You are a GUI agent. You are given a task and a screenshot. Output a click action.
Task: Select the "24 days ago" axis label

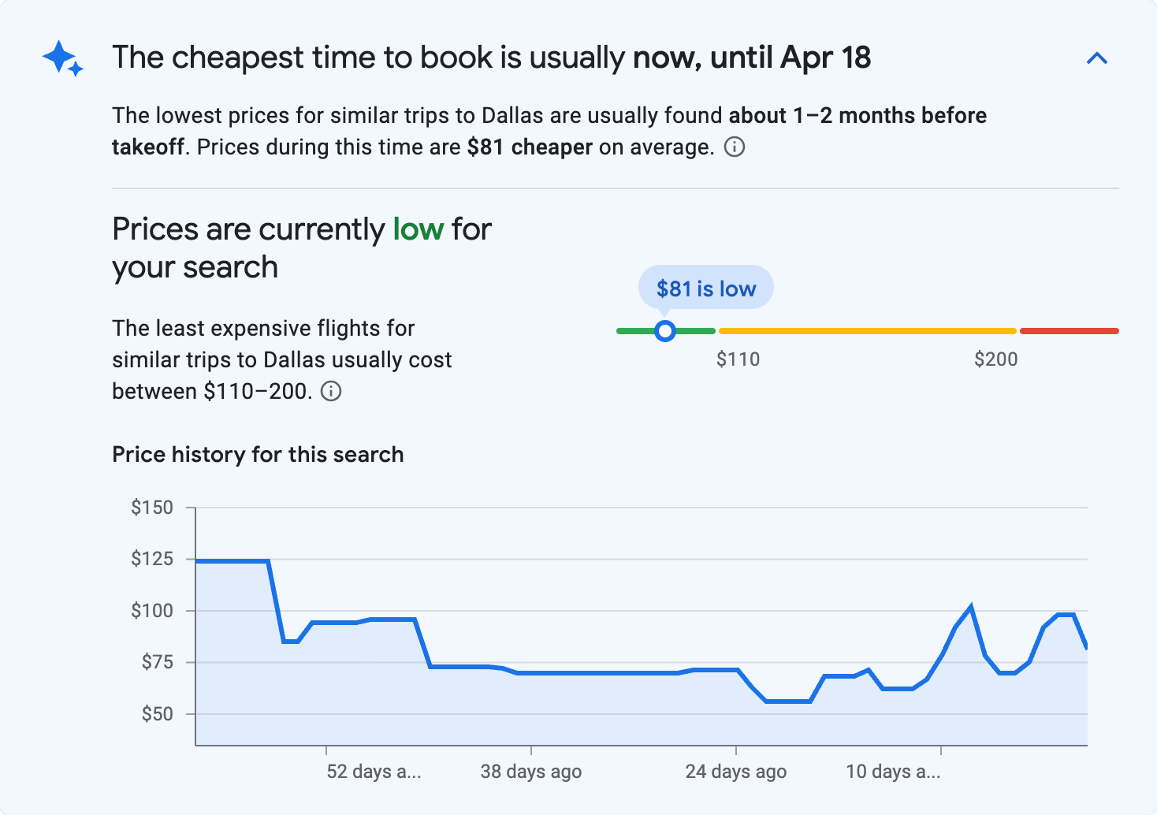735,772
